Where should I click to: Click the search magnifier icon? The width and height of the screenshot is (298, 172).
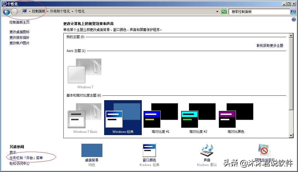click(x=293, y=11)
